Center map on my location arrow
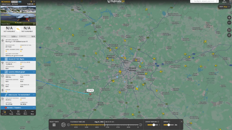 (229, 35)
